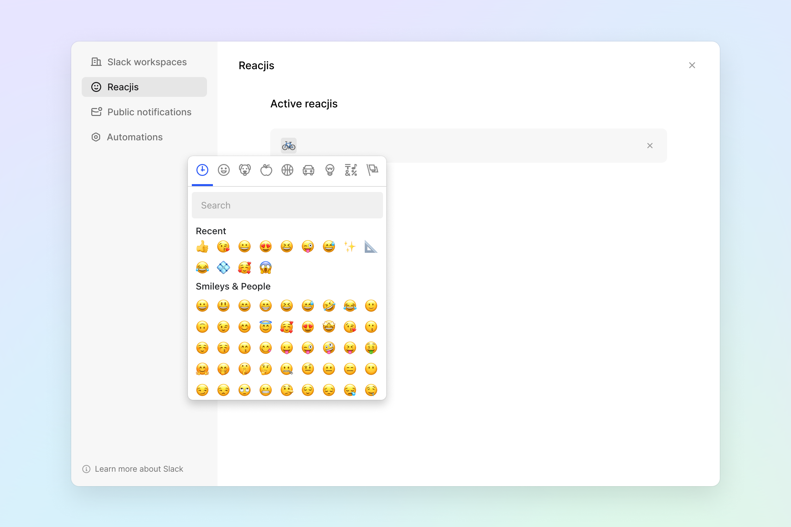Open the Flags emoji category
The image size is (791, 527).
coord(372,170)
